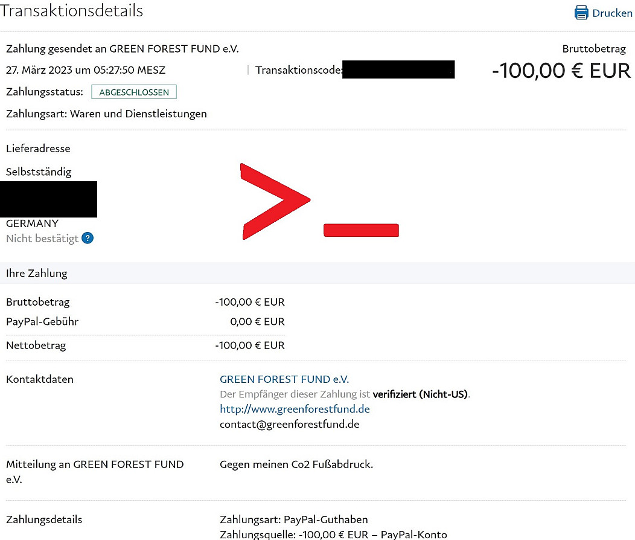Click the printer icon beside Drucken

[x=581, y=13]
